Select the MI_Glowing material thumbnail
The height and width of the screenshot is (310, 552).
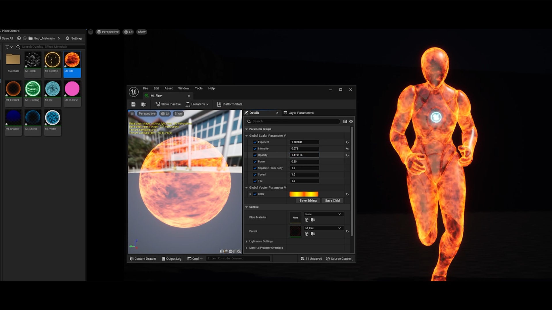coord(32,89)
